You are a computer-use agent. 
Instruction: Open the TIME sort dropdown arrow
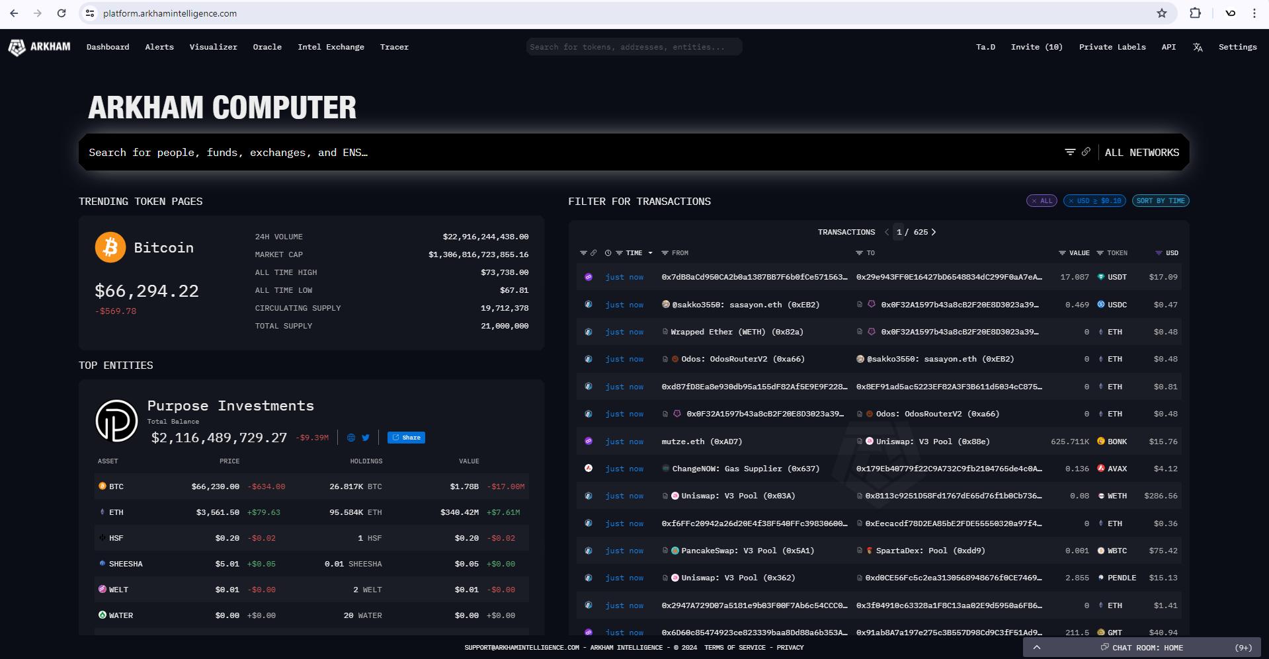pos(650,253)
